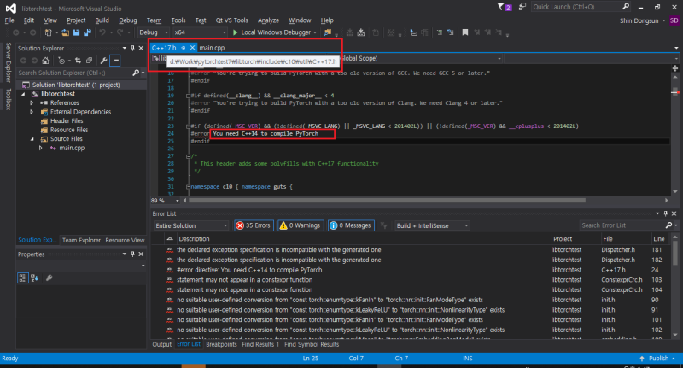This screenshot has width=683, height=368.
Task: Toggle outlining at comment line 27
Action: point(188,156)
